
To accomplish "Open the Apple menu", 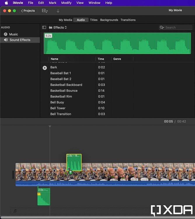I will [6, 3].
